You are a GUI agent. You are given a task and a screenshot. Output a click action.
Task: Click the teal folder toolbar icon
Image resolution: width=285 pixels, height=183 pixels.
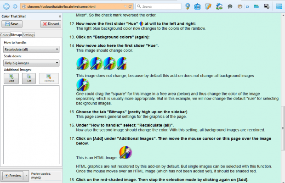click(256, 7)
